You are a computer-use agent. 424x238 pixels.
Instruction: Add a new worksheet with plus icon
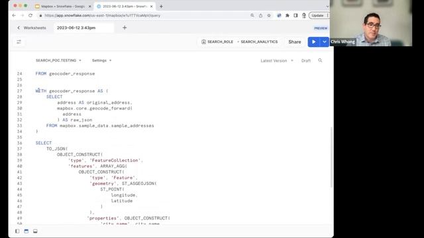tap(125, 28)
